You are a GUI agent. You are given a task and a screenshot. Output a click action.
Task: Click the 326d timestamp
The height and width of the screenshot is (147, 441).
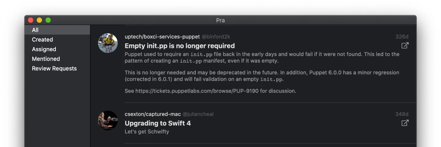(402, 37)
